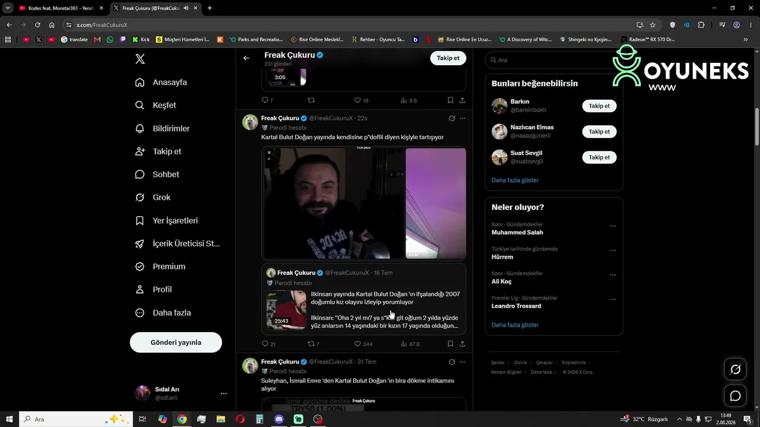
Task: Show more trends under Neler oluyor
Action: pos(515,325)
